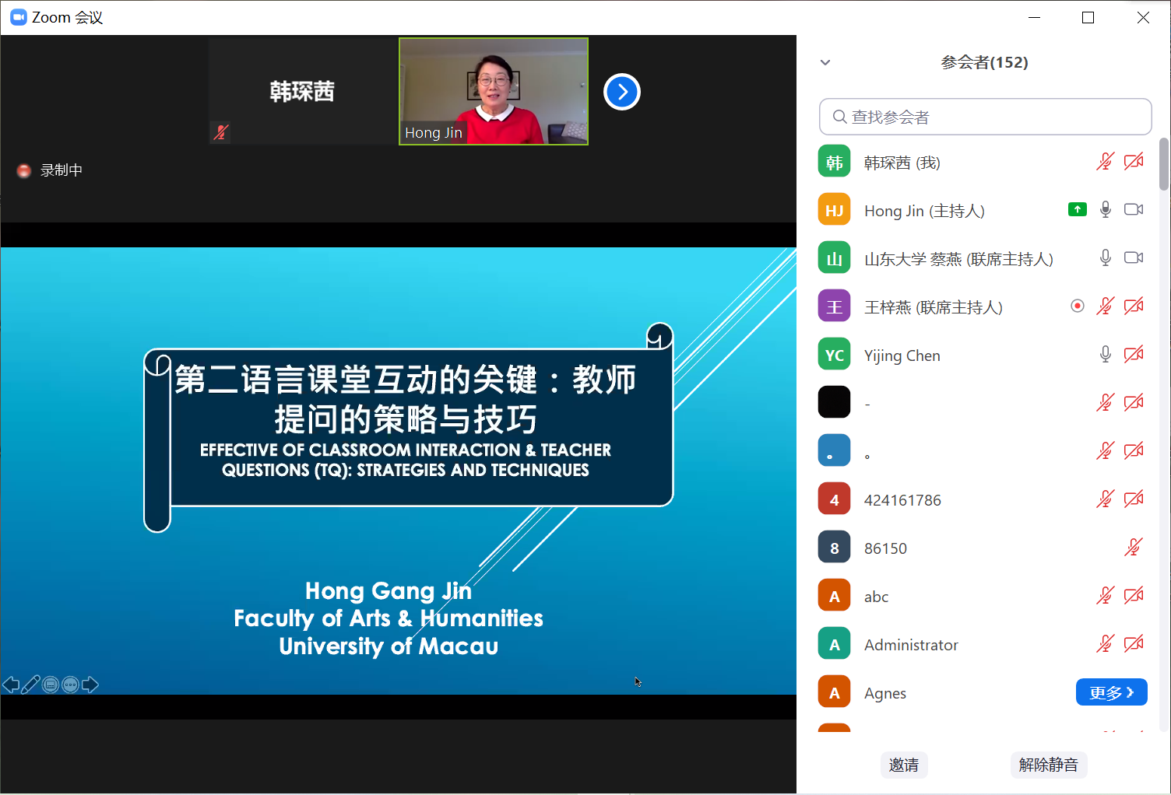Image resolution: width=1171 pixels, height=795 pixels.
Task: Select Administrator in the participant list
Action: (x=911, y=645)
